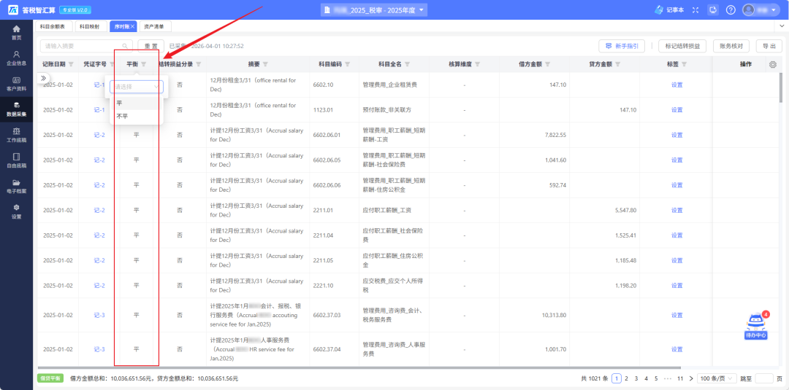Go to 首页 home in sidebar

point(16,32)
